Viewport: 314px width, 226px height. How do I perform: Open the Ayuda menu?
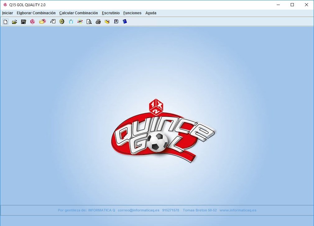(151, 13)
